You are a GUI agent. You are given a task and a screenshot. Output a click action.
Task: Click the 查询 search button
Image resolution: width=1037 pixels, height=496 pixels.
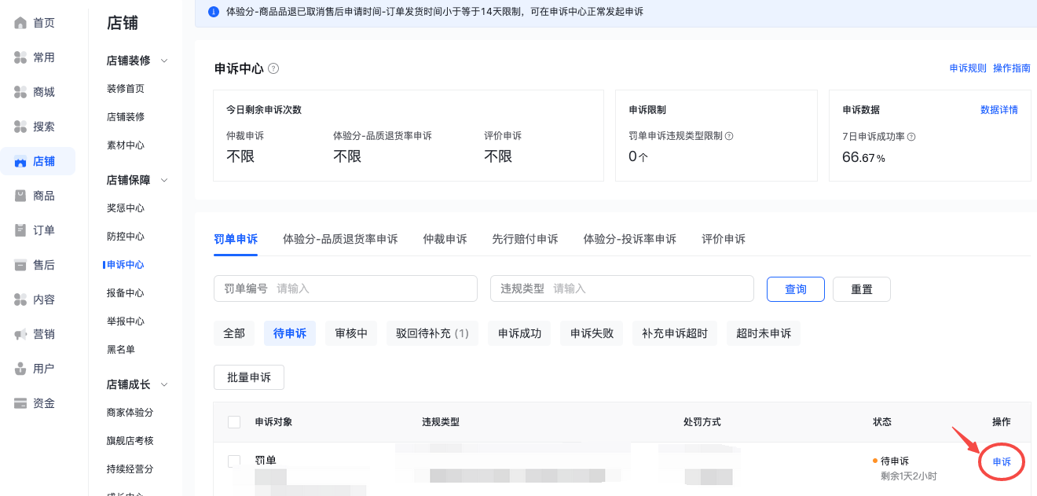(796, 289)
